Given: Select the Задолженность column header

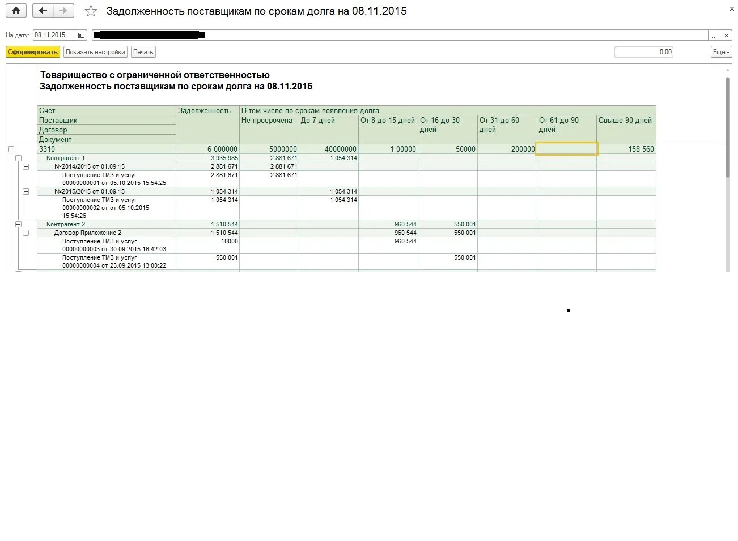Looking at the screenshot, I should click(207, 124).
